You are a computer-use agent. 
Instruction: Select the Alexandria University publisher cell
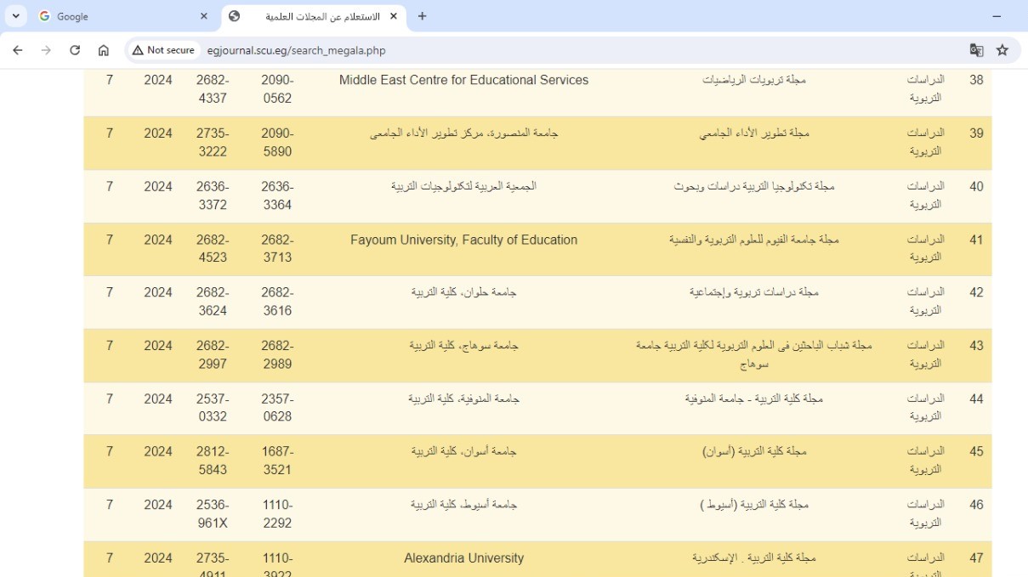point(463,558)
